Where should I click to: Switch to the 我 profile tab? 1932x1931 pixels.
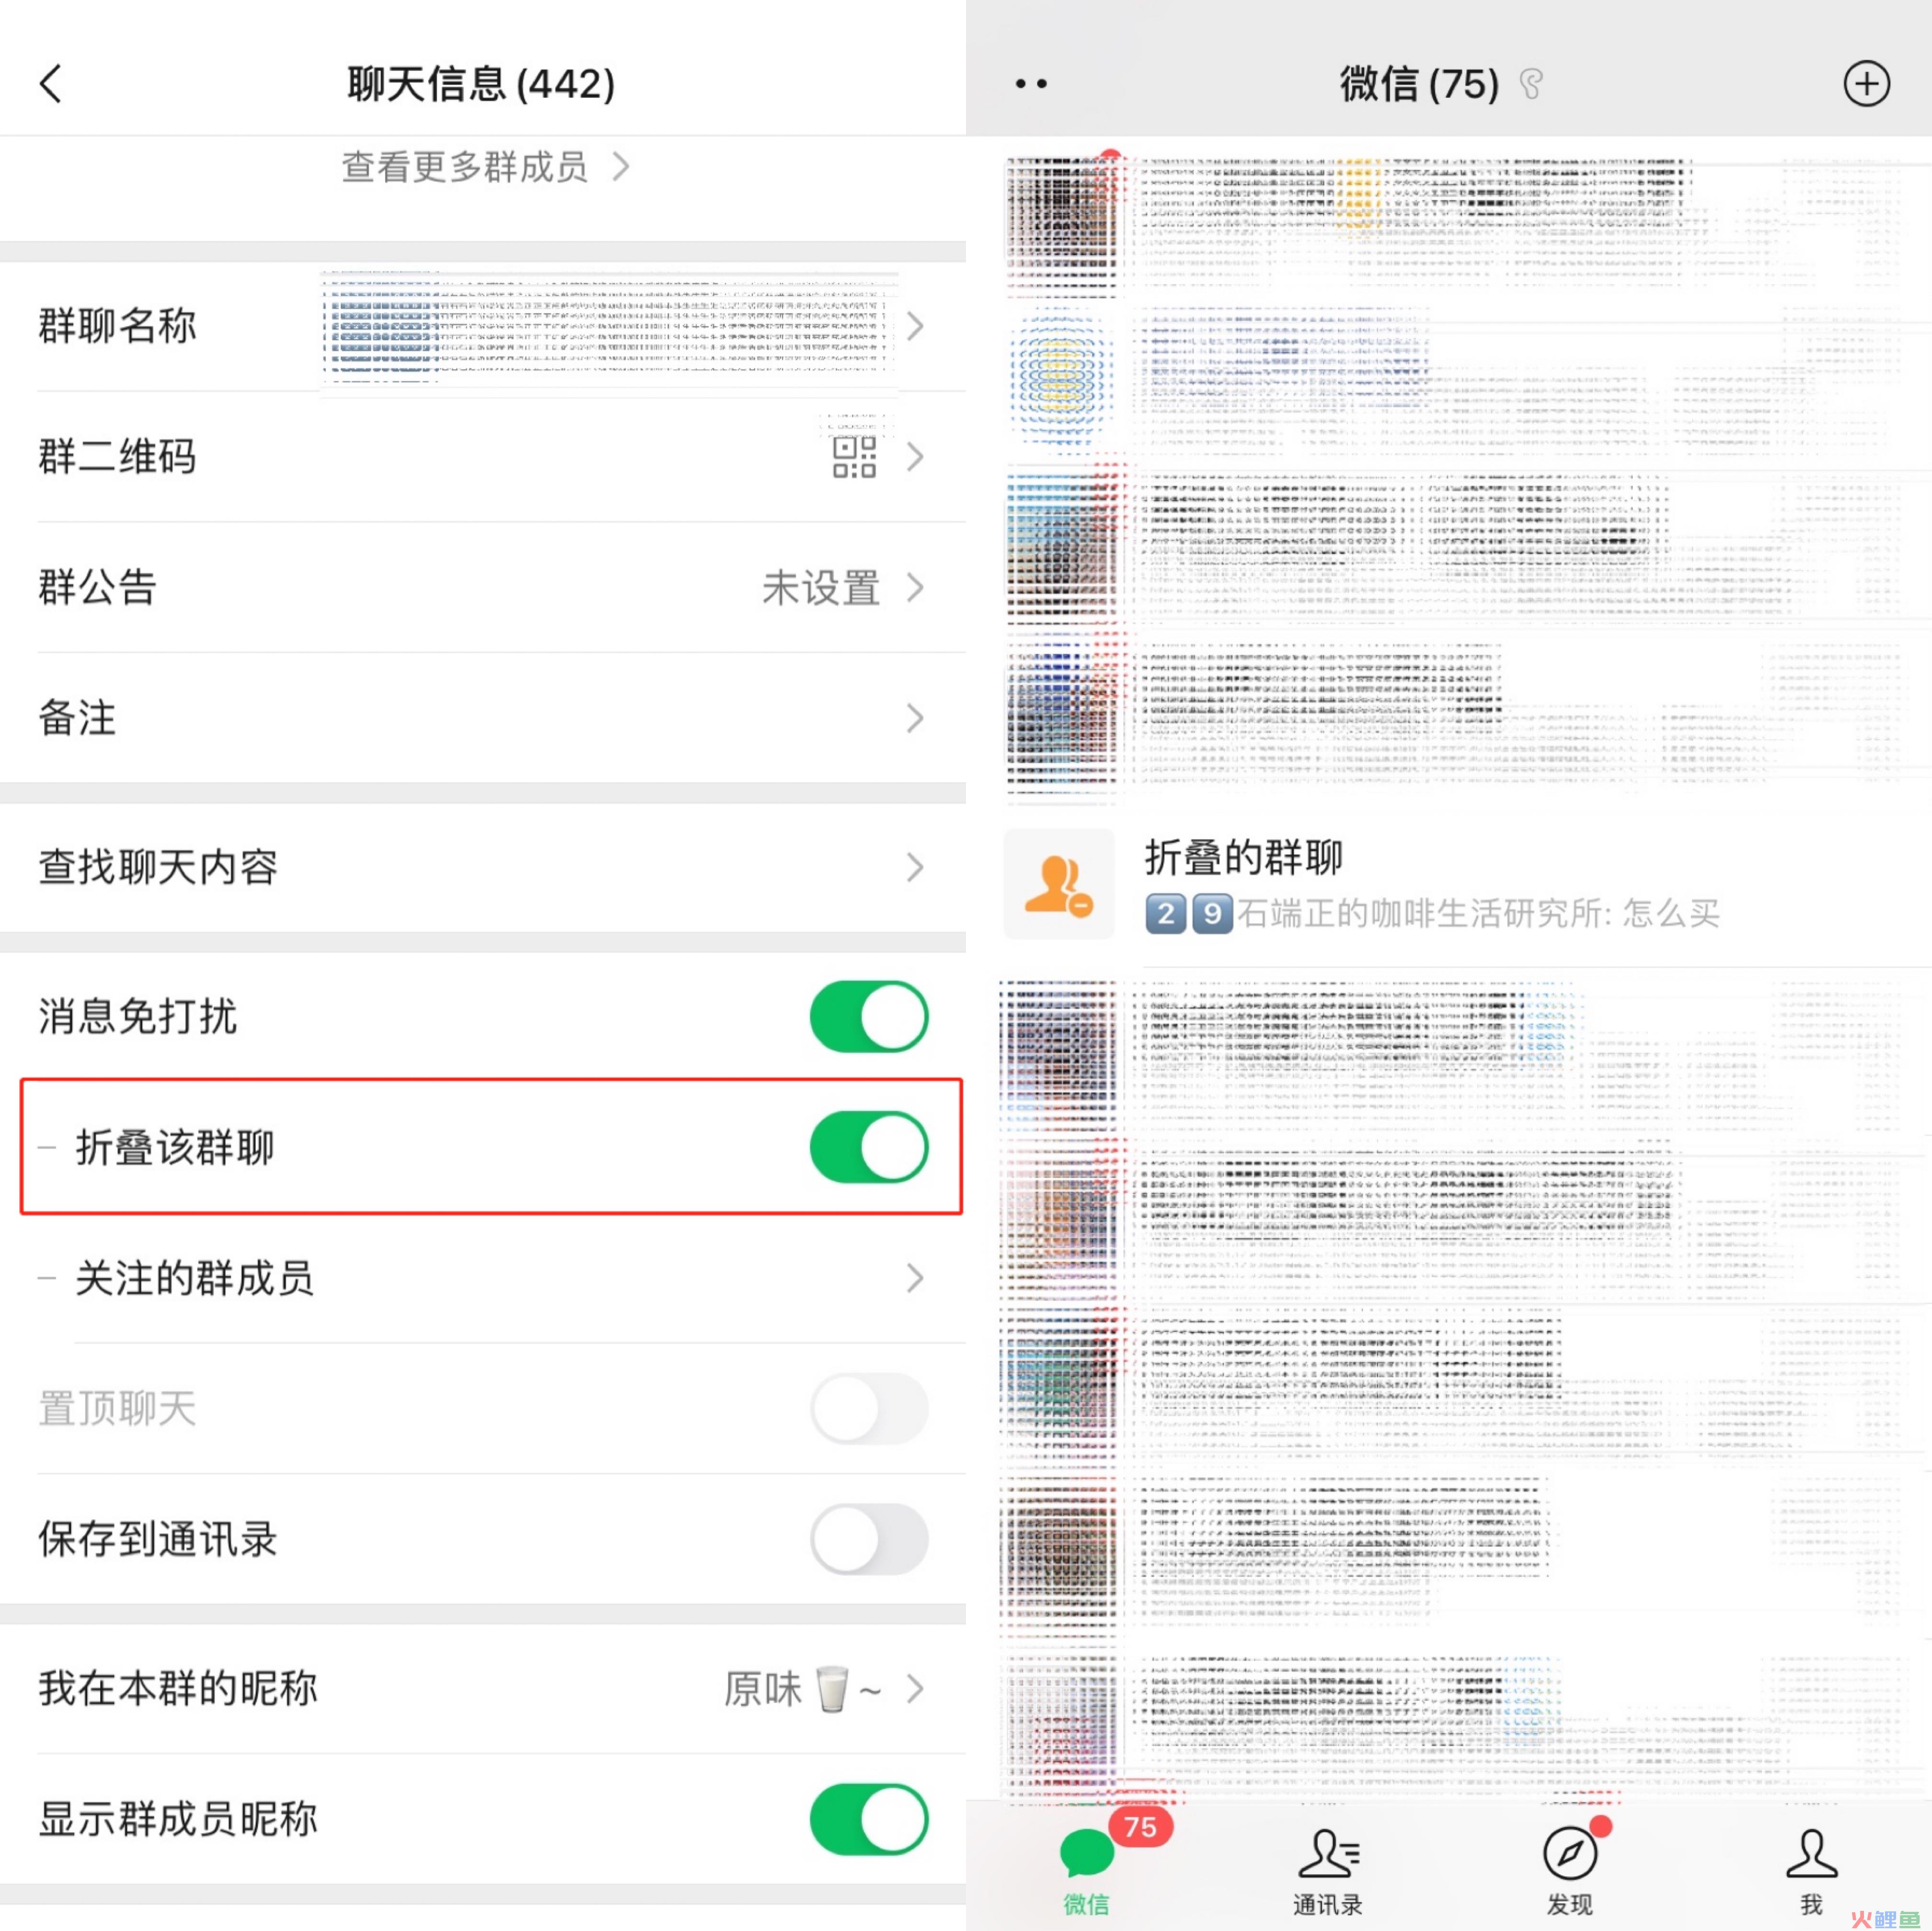click(x=1811, y=1870)
